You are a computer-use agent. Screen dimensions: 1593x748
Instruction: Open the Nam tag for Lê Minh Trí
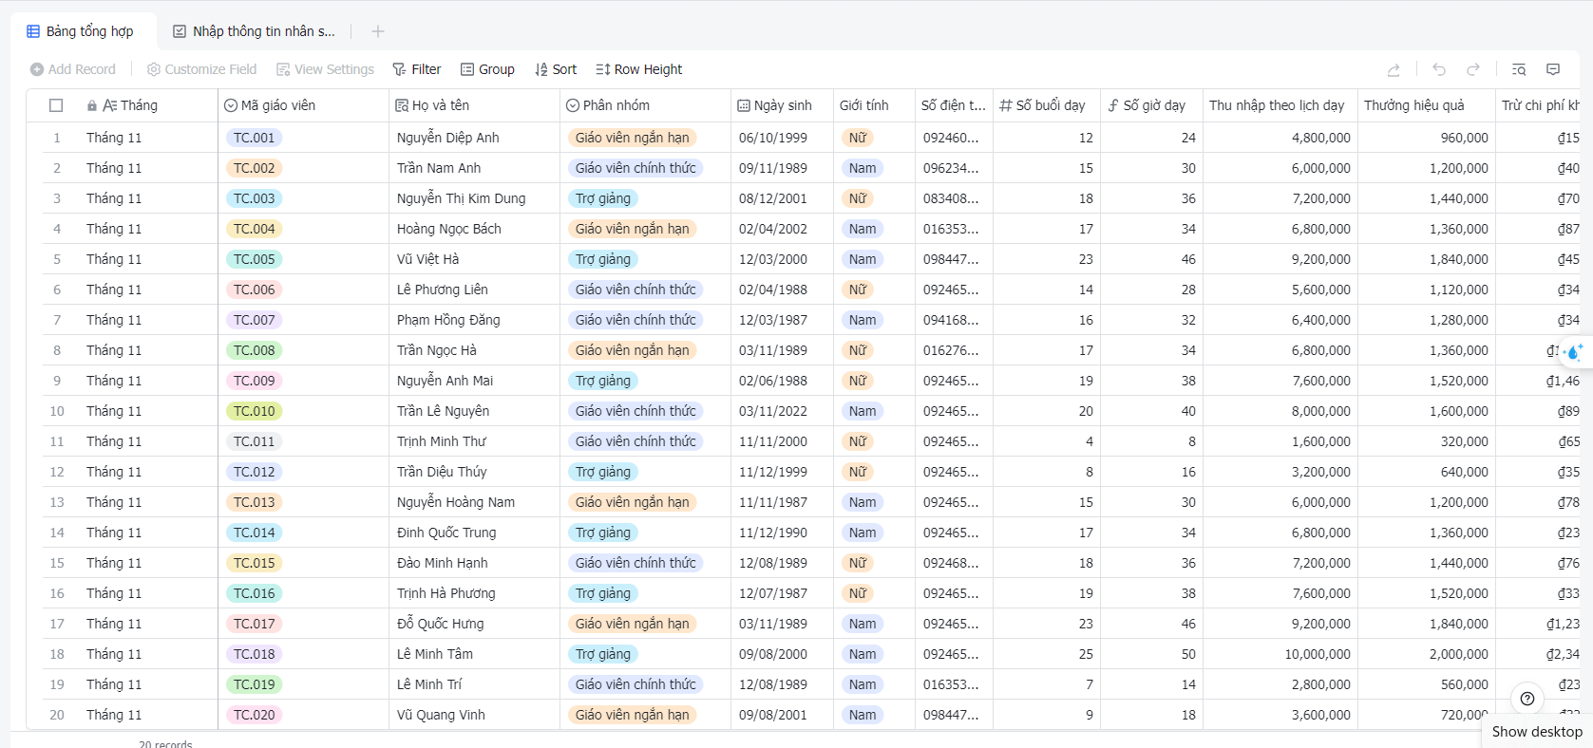tap(863, 684)
